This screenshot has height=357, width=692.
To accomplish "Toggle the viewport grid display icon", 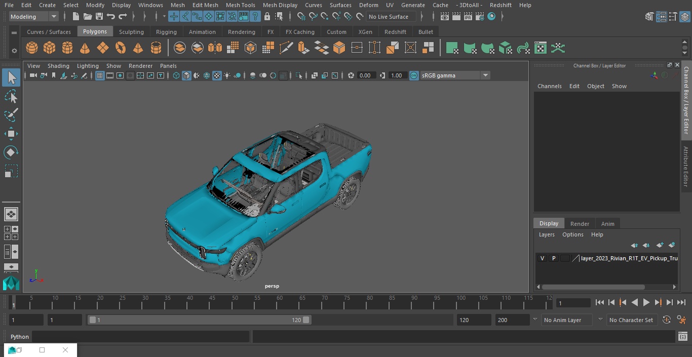I will point(100,75).
